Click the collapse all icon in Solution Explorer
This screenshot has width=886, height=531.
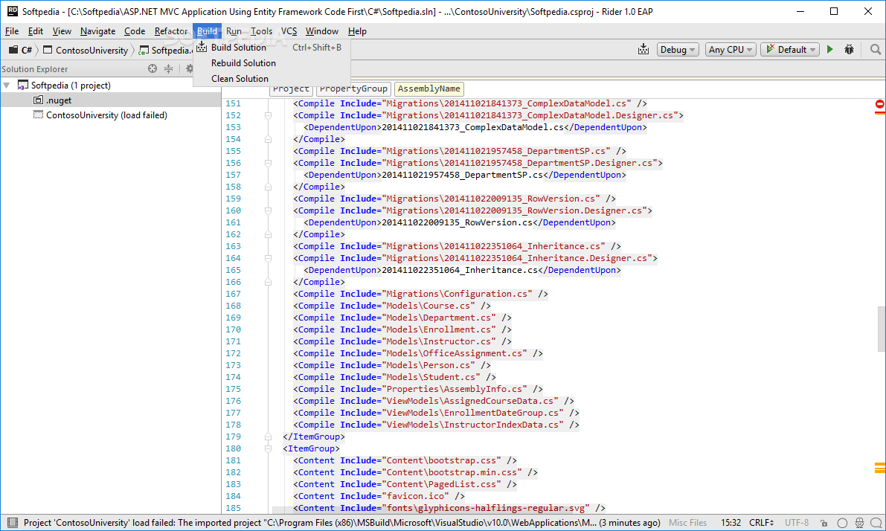point(168,69)
